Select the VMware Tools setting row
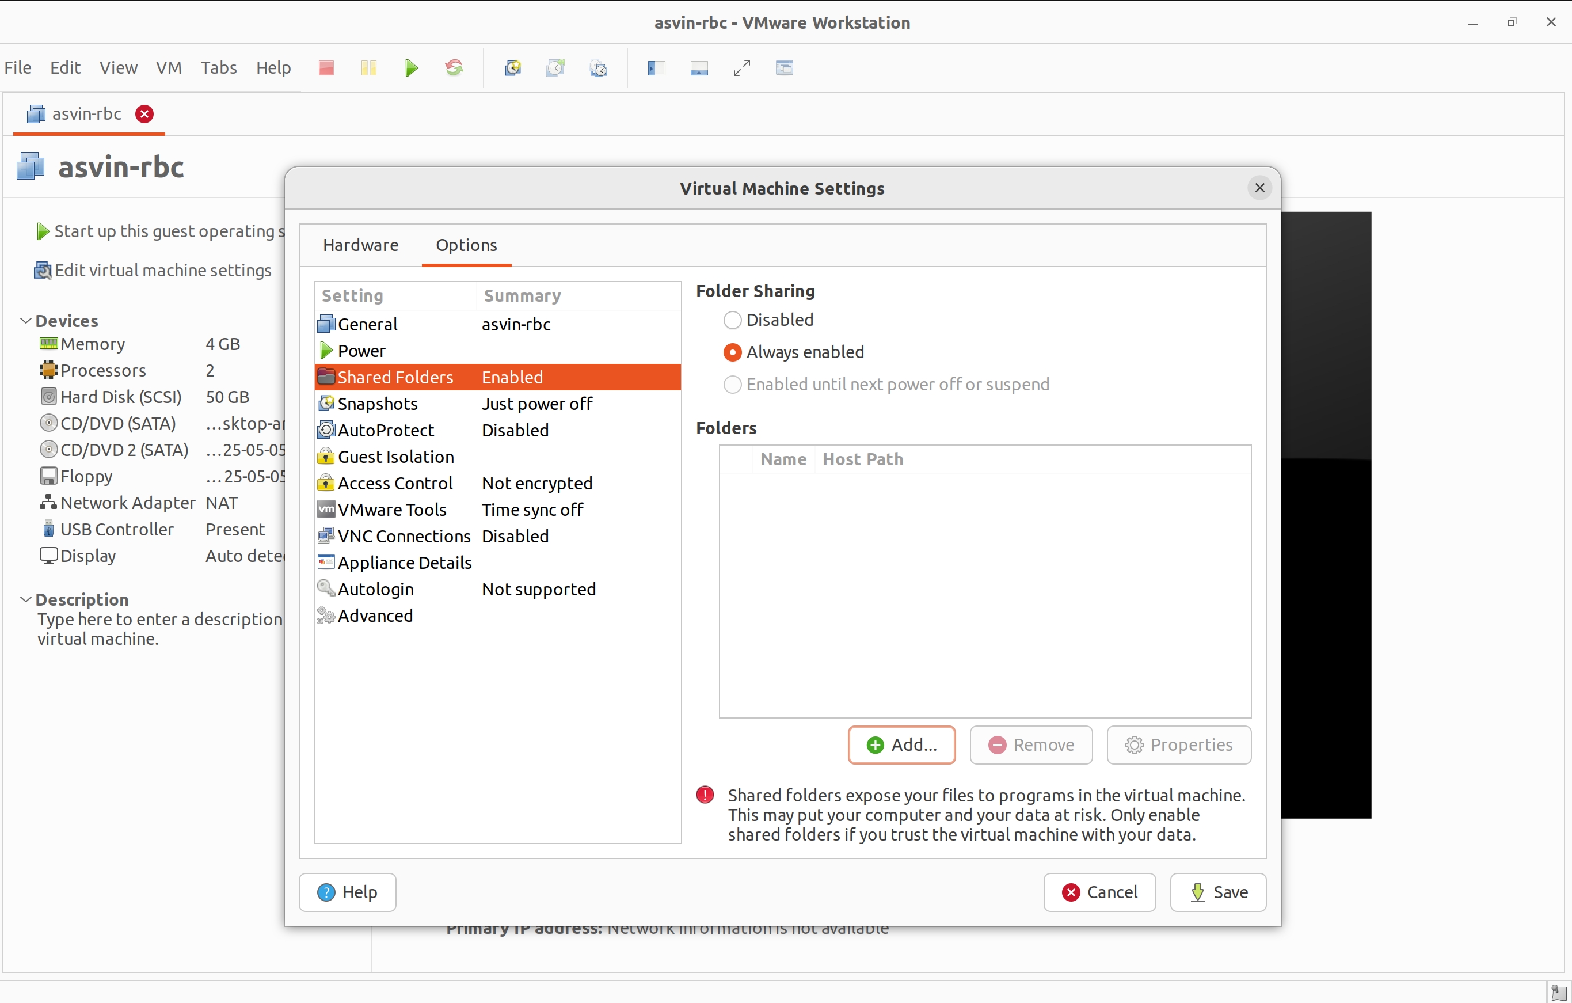Image resolution: width=1572 pixels, height=1003 pixels. [x=497, y=510]
